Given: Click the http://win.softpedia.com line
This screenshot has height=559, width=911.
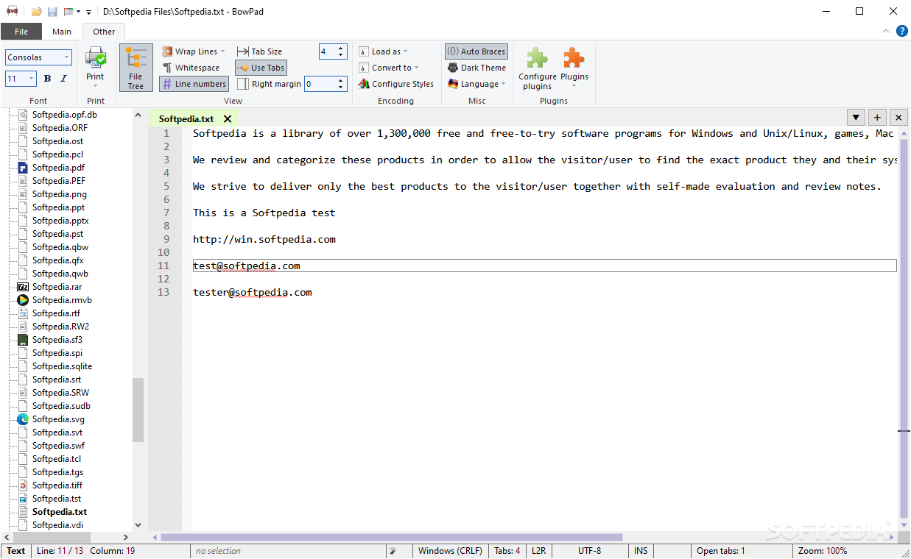Looking at the screenshot, I should click(264, 239).
